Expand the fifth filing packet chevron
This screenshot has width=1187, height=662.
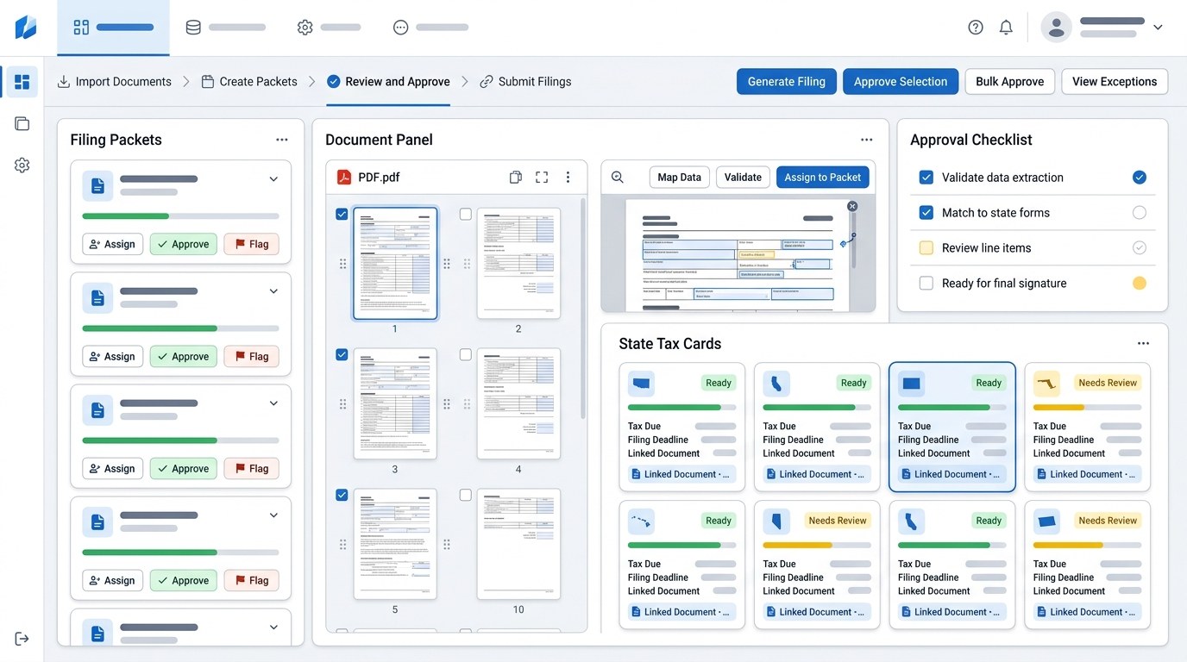[273, 628]
